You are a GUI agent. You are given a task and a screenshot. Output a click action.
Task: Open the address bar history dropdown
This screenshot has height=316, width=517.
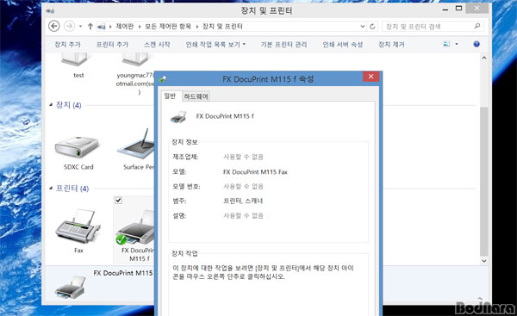click(x=363, y=27)
